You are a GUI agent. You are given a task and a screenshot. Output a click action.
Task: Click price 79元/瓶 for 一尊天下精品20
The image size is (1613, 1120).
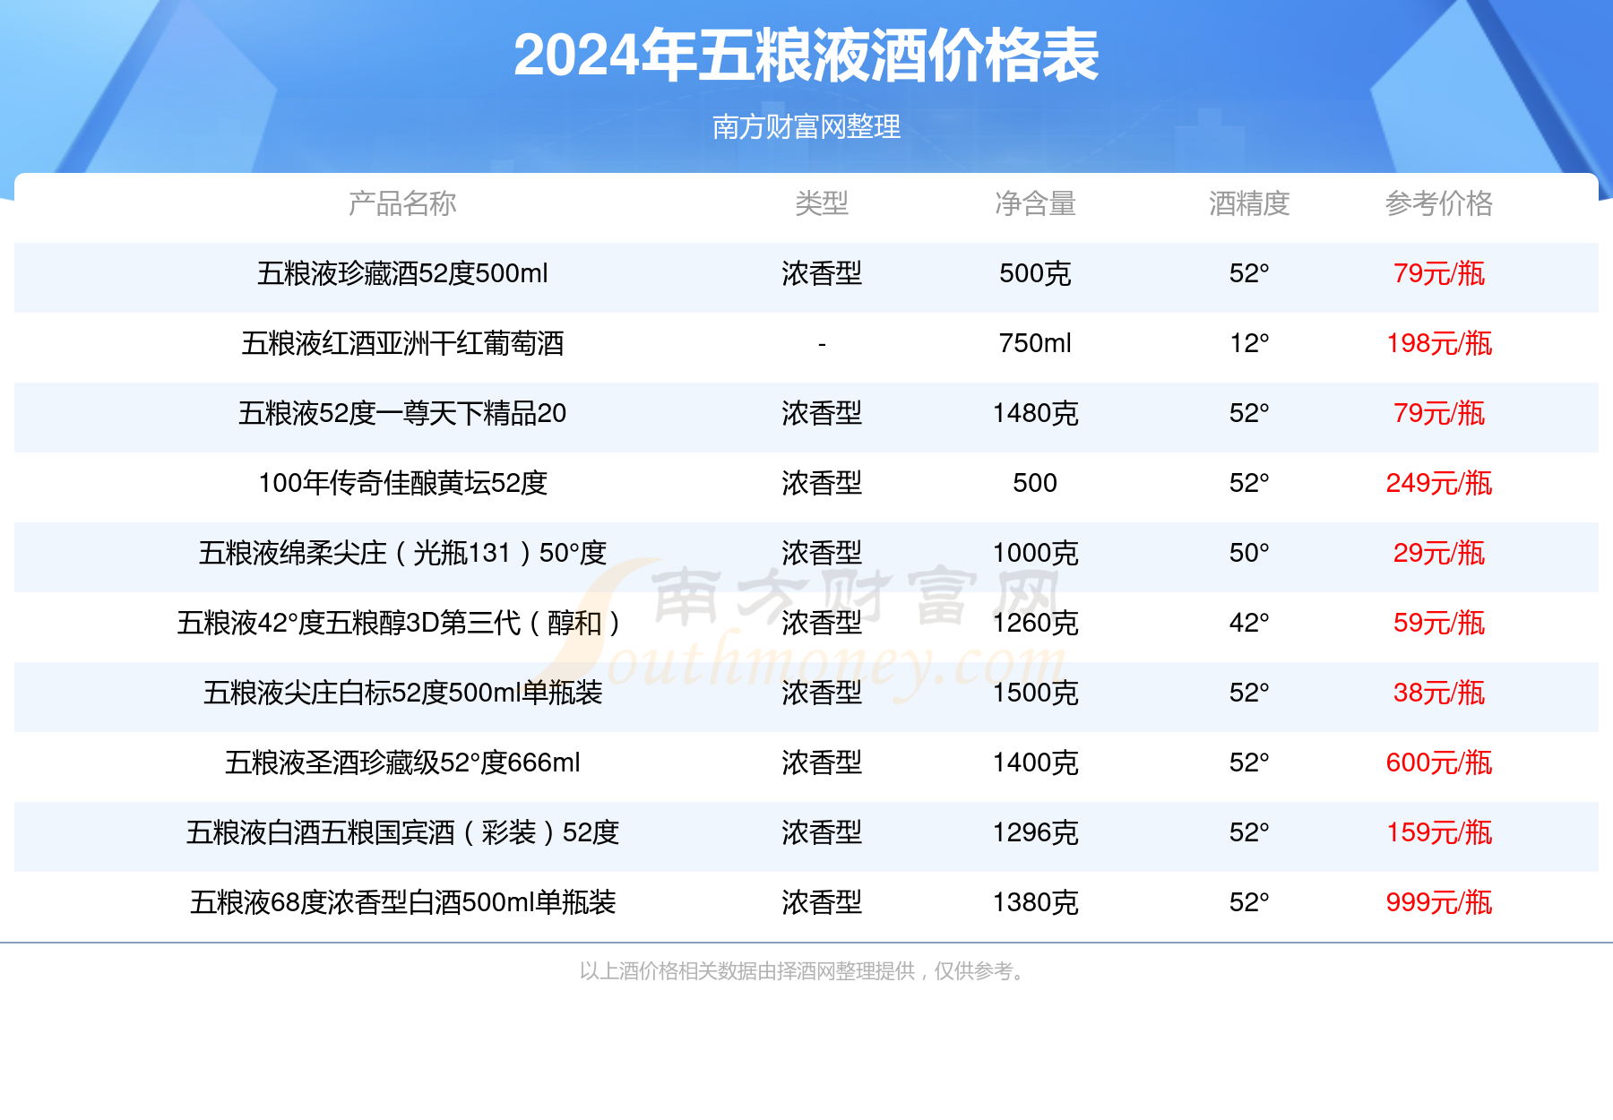(x=1439, y=413)
